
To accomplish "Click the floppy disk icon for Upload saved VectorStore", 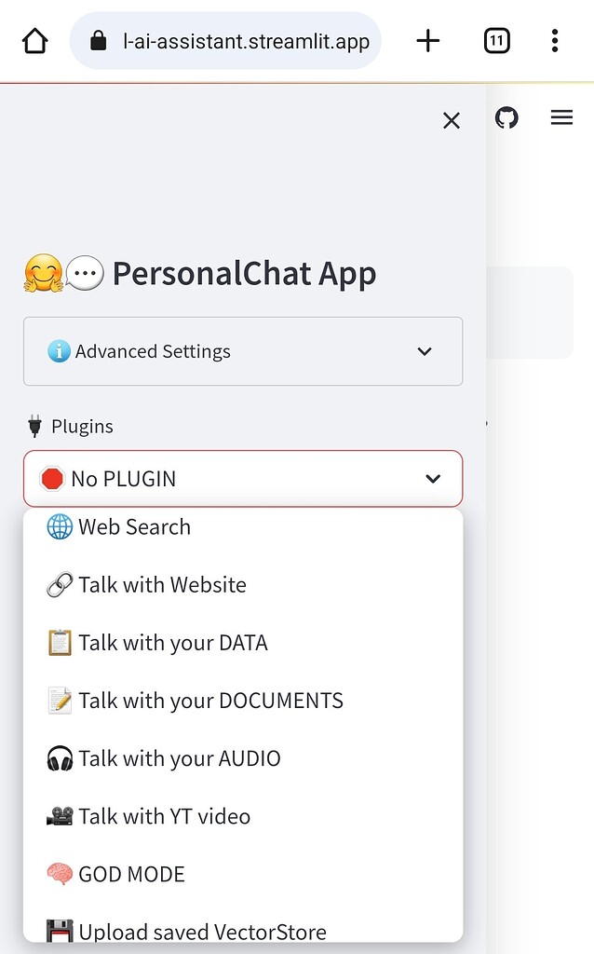I will [x=58, y=930].
